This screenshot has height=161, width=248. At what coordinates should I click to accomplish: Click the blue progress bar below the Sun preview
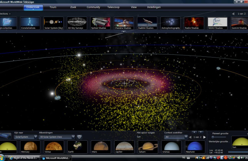(x=238, y=152)
